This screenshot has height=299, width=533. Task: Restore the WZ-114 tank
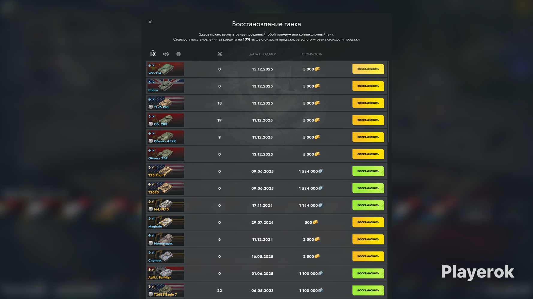(368, 69)
